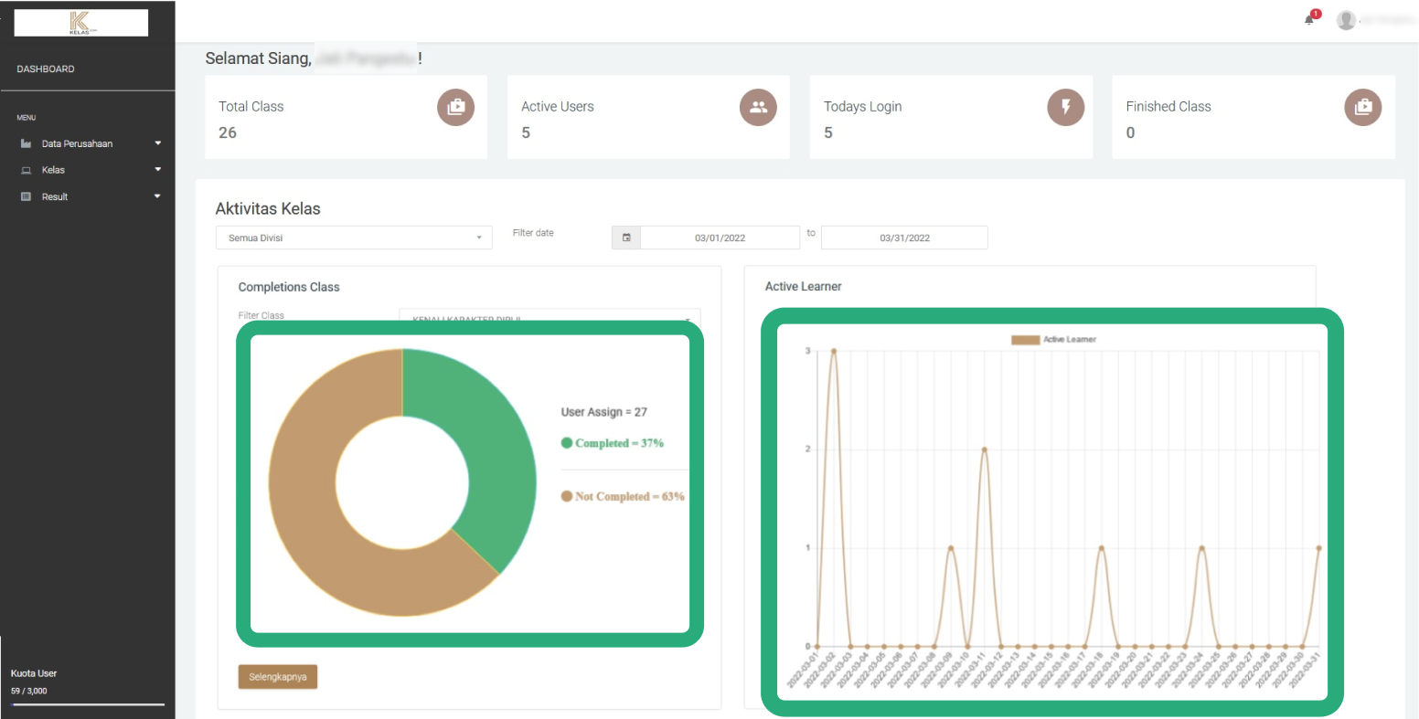Image resolution: width=1419 pixels, height=719 pixels.
Task: Click the Todays Login lightning icon
Action: tap(1065, 107)
